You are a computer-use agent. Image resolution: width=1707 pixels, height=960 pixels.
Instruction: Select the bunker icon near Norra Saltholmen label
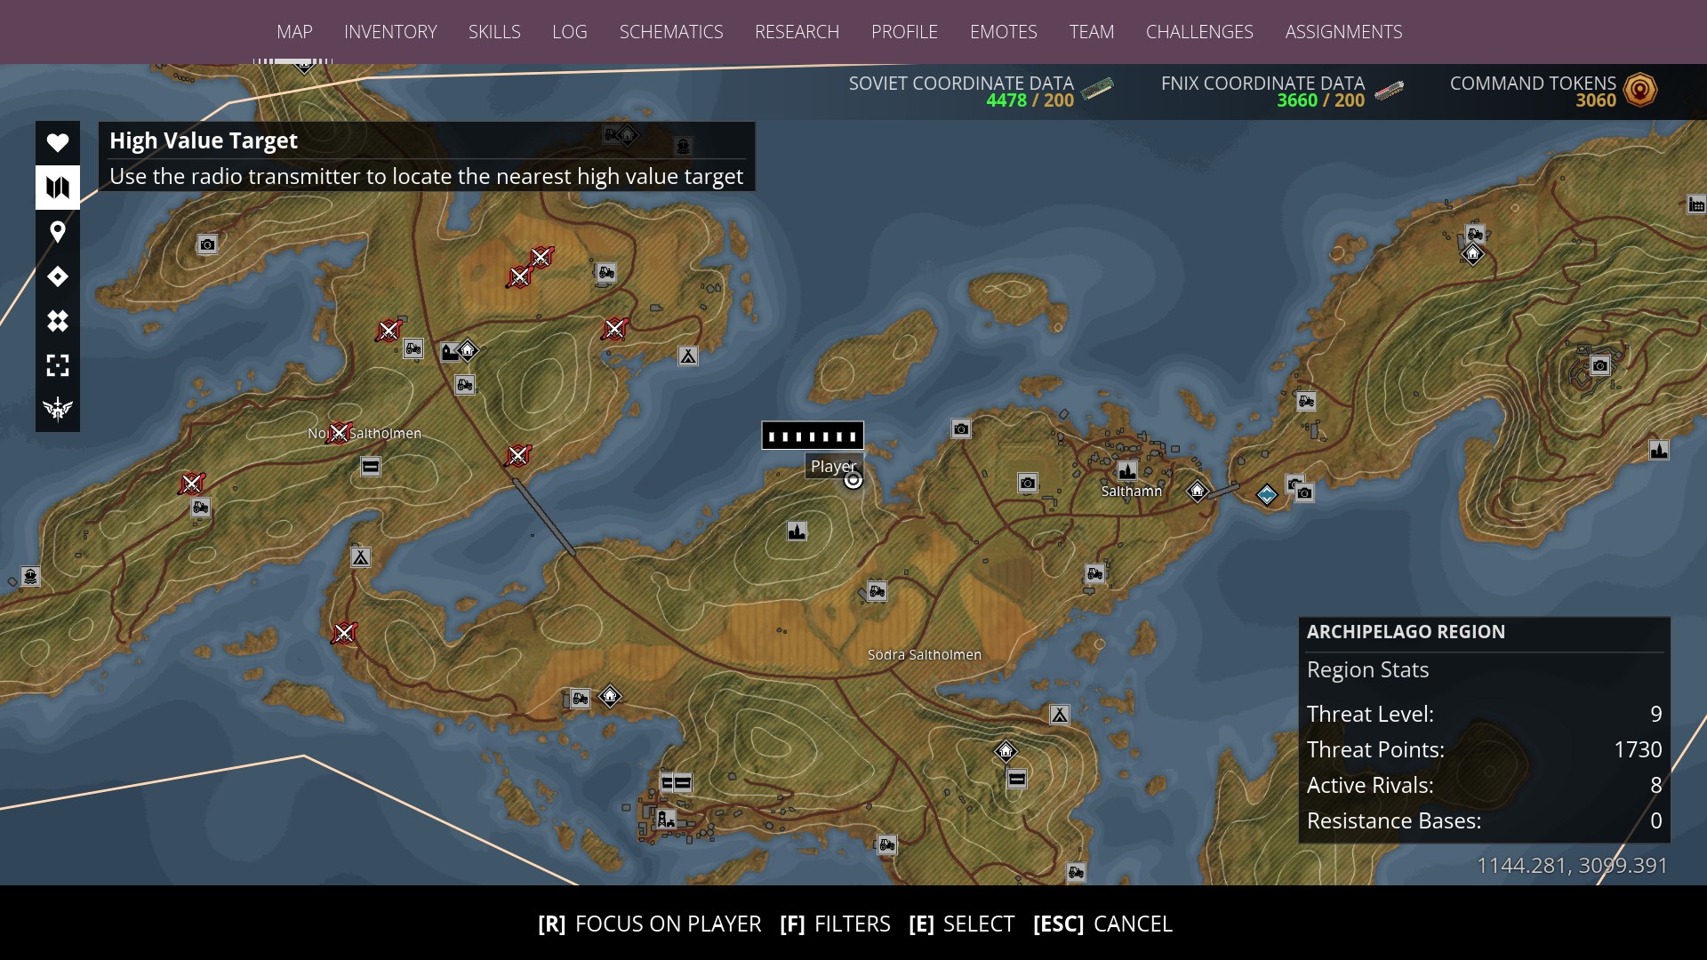pyautogui.click(x=371, y=467)
